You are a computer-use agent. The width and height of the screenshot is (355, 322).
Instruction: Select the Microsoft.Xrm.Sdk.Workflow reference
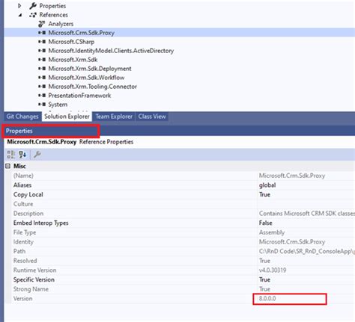point(86,78)
